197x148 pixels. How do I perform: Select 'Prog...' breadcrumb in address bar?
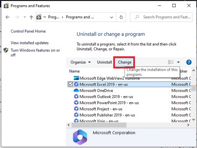point(54,17)
